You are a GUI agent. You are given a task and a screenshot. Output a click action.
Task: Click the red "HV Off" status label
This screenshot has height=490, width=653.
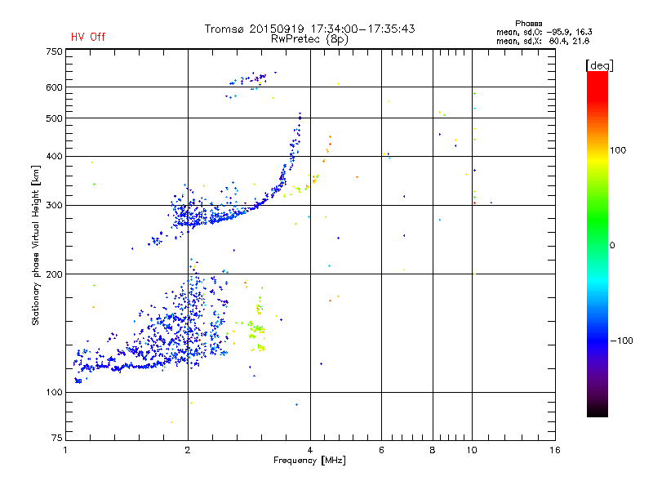coord(88,37)
